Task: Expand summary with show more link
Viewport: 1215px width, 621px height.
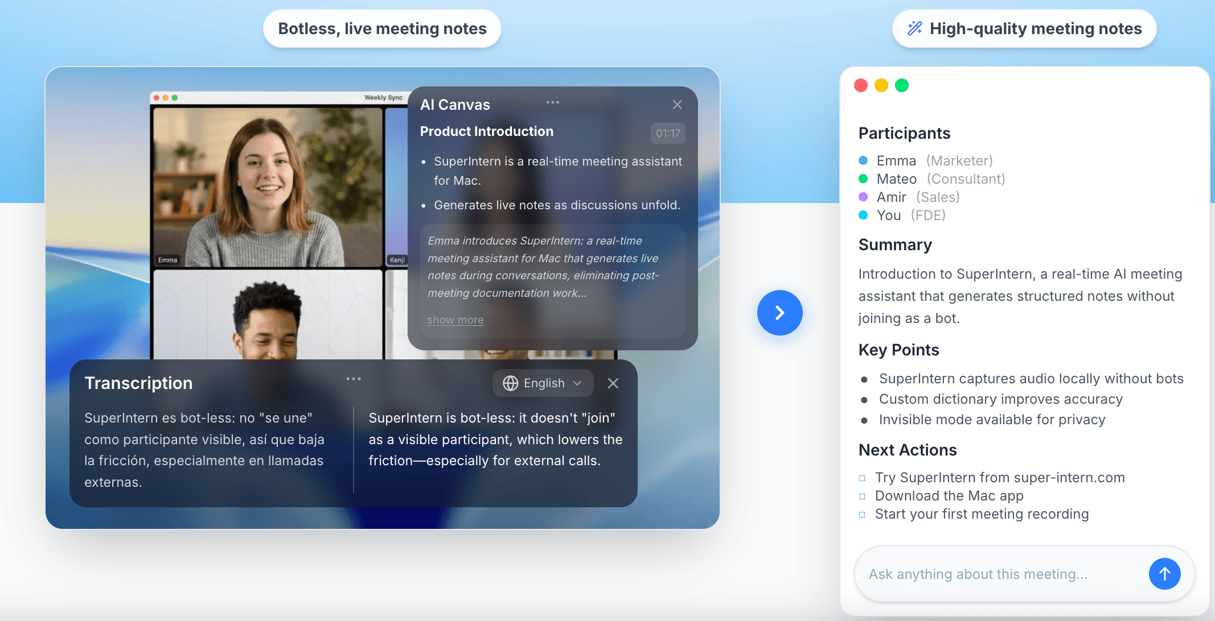Action: (455, 320)
